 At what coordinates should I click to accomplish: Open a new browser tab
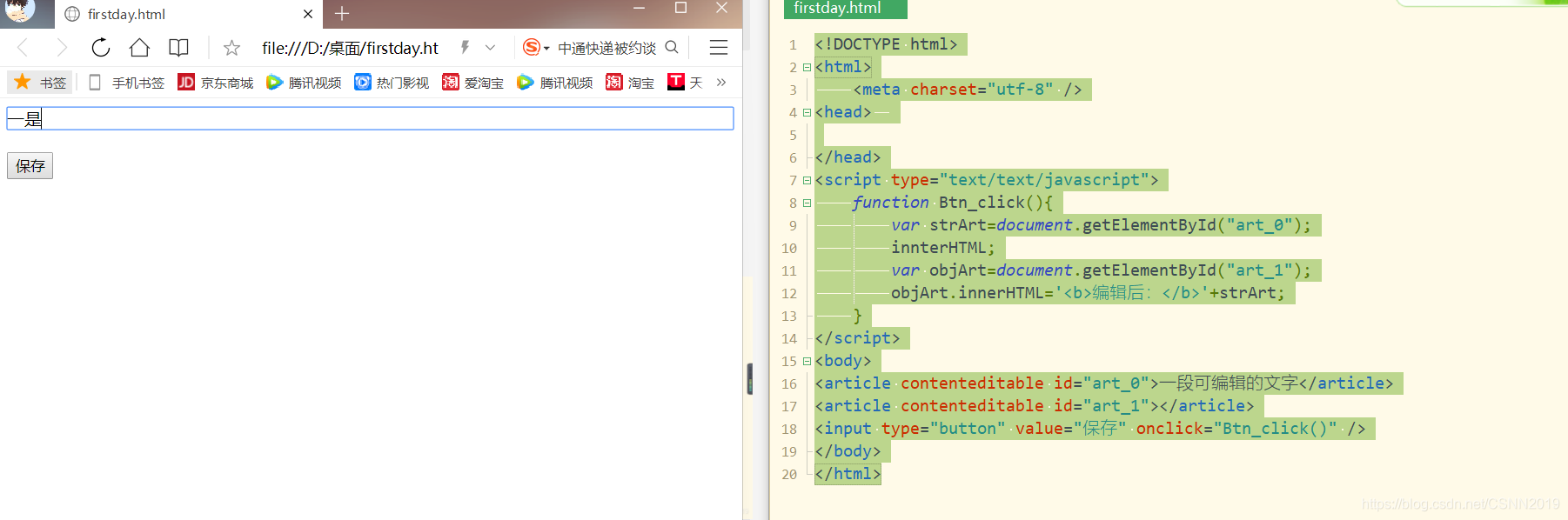point(342,14)
